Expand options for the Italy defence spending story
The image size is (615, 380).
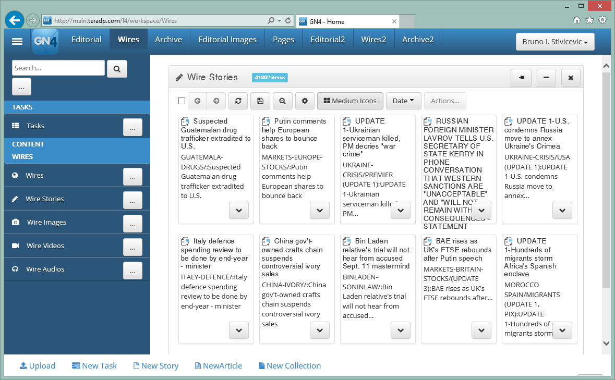(x=239, y=330)
